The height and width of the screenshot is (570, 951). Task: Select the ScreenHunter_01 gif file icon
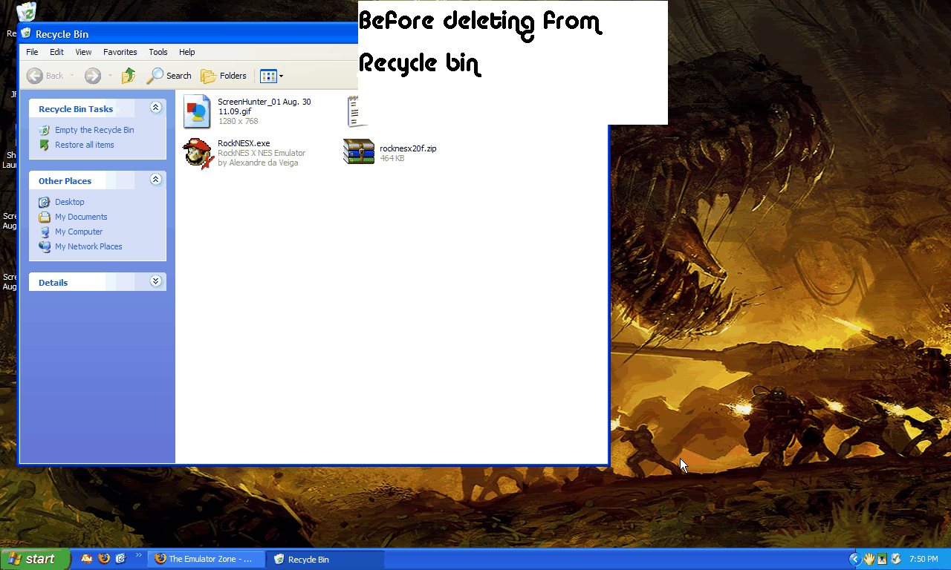click(x=198, y=111)
